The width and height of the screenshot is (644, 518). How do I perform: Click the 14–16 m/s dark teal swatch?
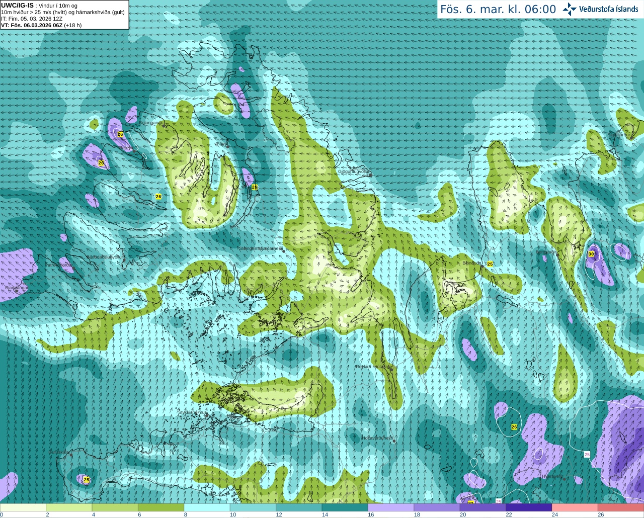(x=345, y=507)
